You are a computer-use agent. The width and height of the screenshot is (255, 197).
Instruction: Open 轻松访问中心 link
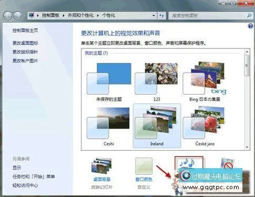point(25,185)
